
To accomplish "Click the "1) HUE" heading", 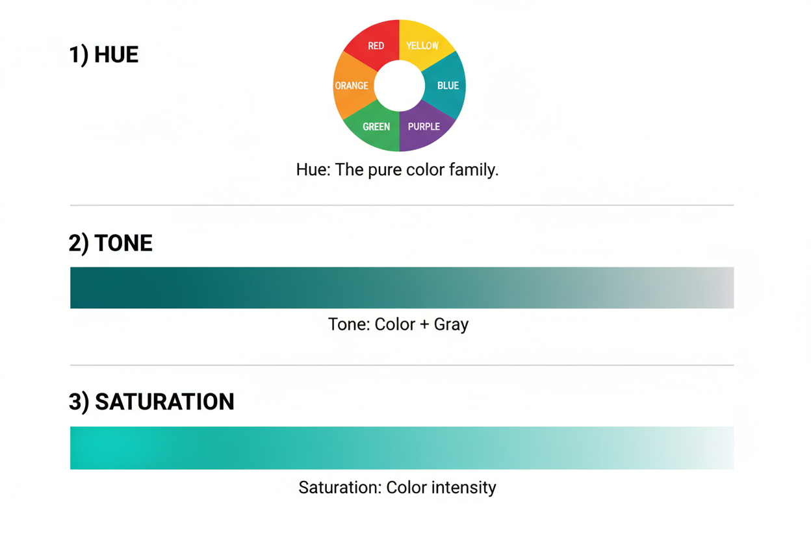I will [104, 55].
